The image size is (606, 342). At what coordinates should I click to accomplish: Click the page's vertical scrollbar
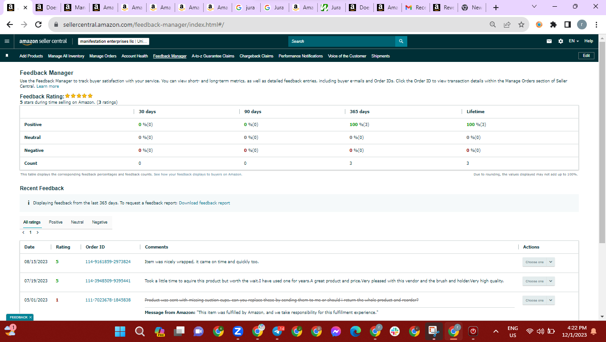pyautogui.click(x=602, y=142)
